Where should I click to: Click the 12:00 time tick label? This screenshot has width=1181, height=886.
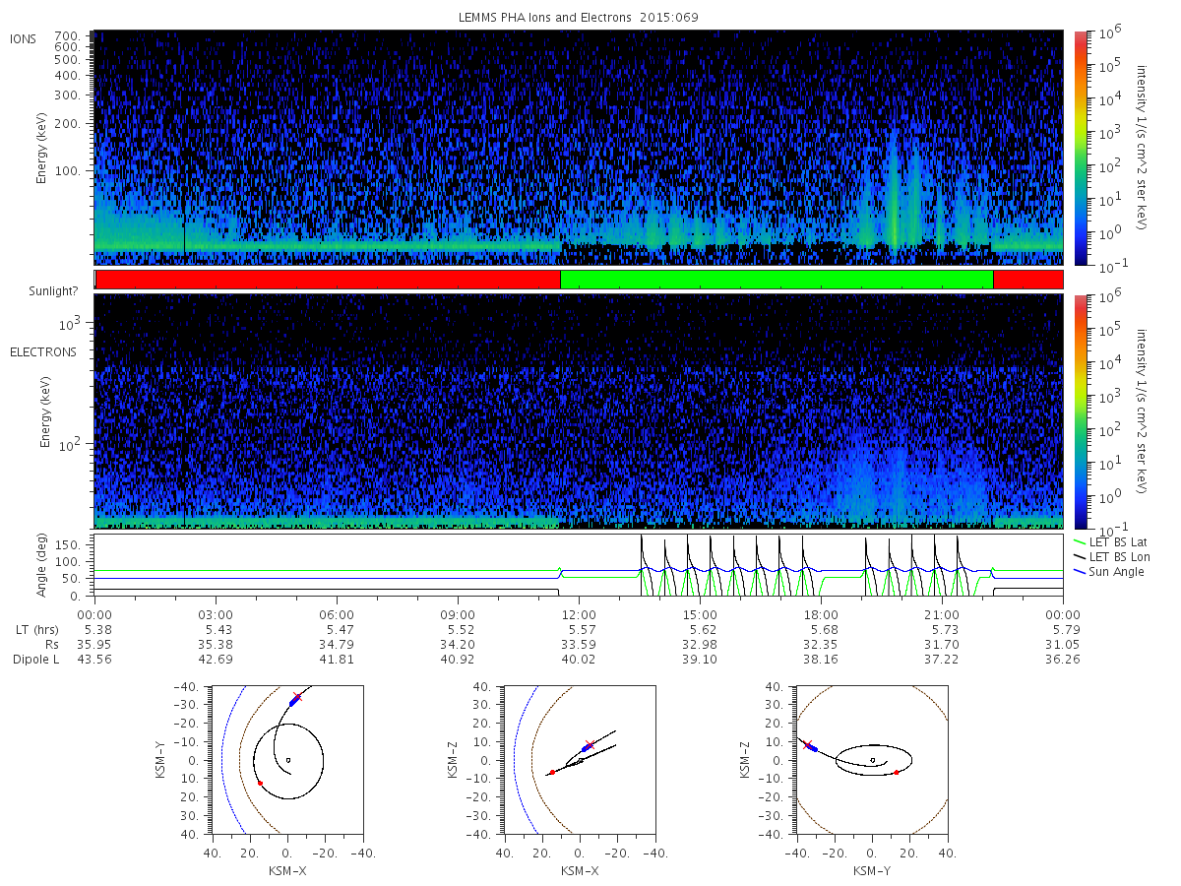(579, 615)
